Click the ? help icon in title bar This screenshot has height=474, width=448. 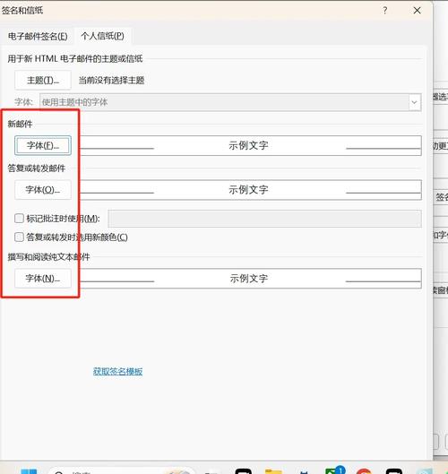(x=384, y=11)
